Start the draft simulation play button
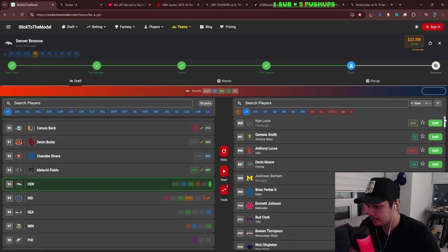 224,171
